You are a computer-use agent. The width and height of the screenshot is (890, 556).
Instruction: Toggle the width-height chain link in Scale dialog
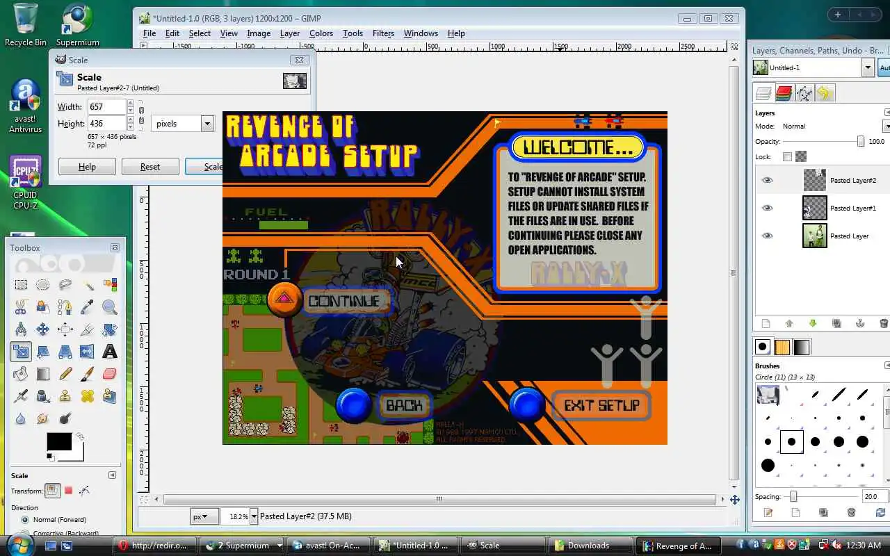(x=141, y=115)
